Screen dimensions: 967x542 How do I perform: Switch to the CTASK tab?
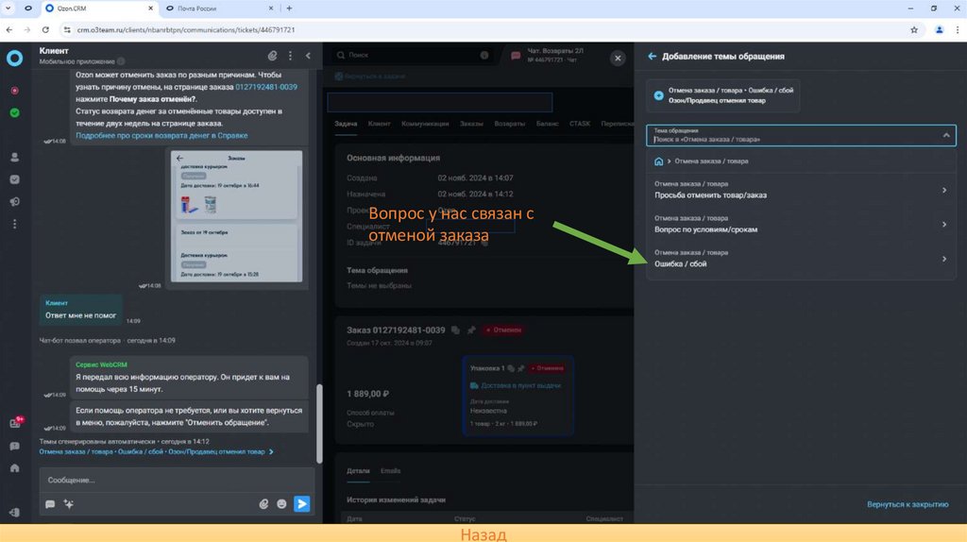coord(580,124)
